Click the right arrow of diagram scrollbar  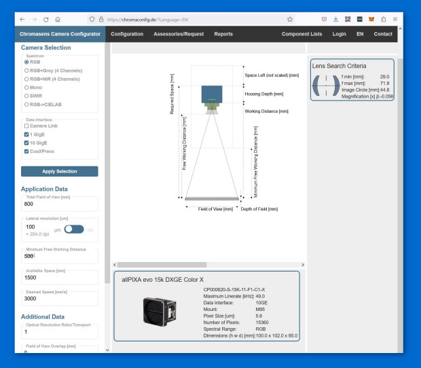(303, 265)
